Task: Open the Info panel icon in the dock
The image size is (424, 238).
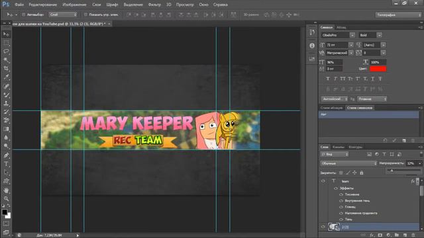Action: click(x=312, y=46)
